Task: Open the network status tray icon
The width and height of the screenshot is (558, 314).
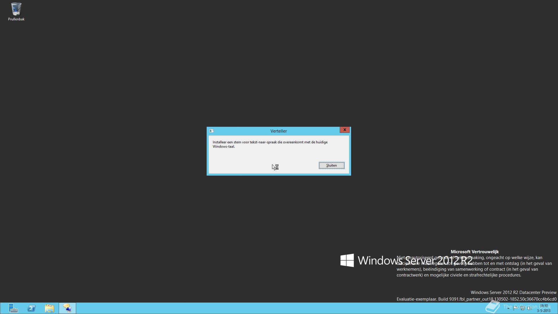Action: pos(523,308)
